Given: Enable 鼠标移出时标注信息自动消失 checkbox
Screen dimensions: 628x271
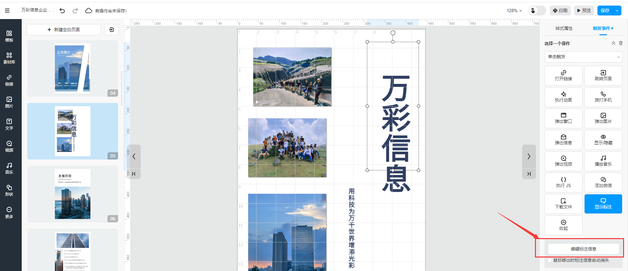Looking at the screenshot, I should 550,260.
